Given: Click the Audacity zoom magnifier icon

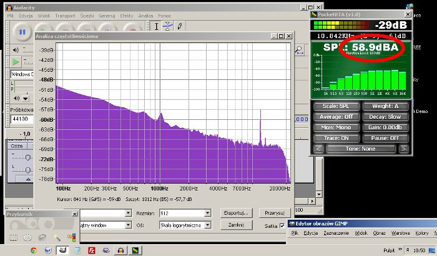Looking at the screenshot, I should point(299,51).
